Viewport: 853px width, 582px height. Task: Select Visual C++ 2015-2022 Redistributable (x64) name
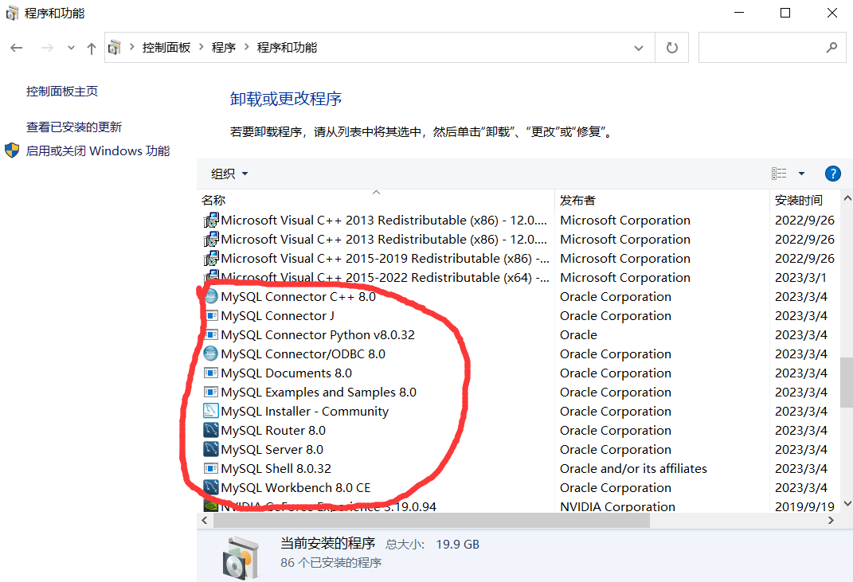pos(385,277)
